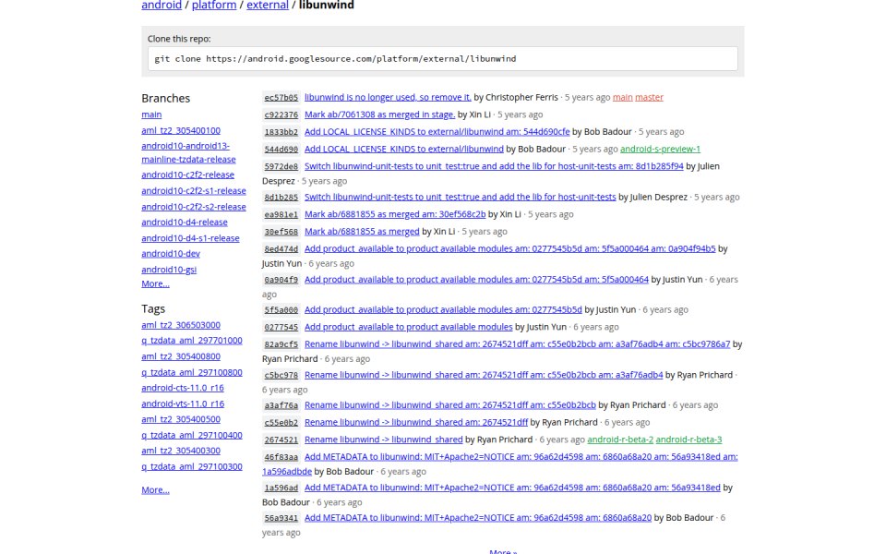Select commit hash 0277545

pos(281,327)
